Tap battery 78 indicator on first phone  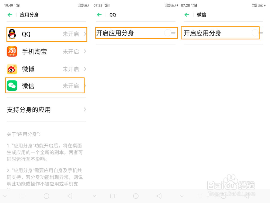coord(86,5)
